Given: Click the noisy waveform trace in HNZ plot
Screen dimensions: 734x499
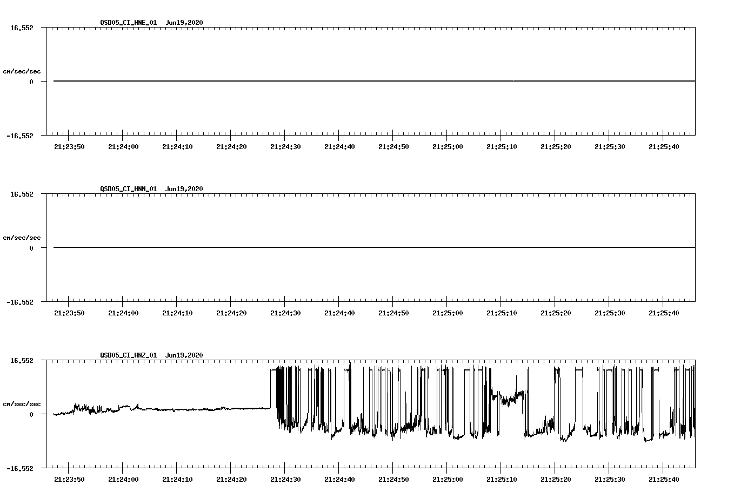Looking at the screenshot, I should pos(374,403).
